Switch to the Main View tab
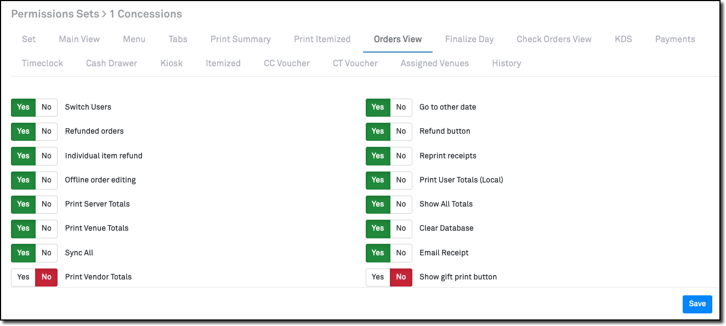The width and height of the screenshot is (726, 326). [x=79, y=39]
